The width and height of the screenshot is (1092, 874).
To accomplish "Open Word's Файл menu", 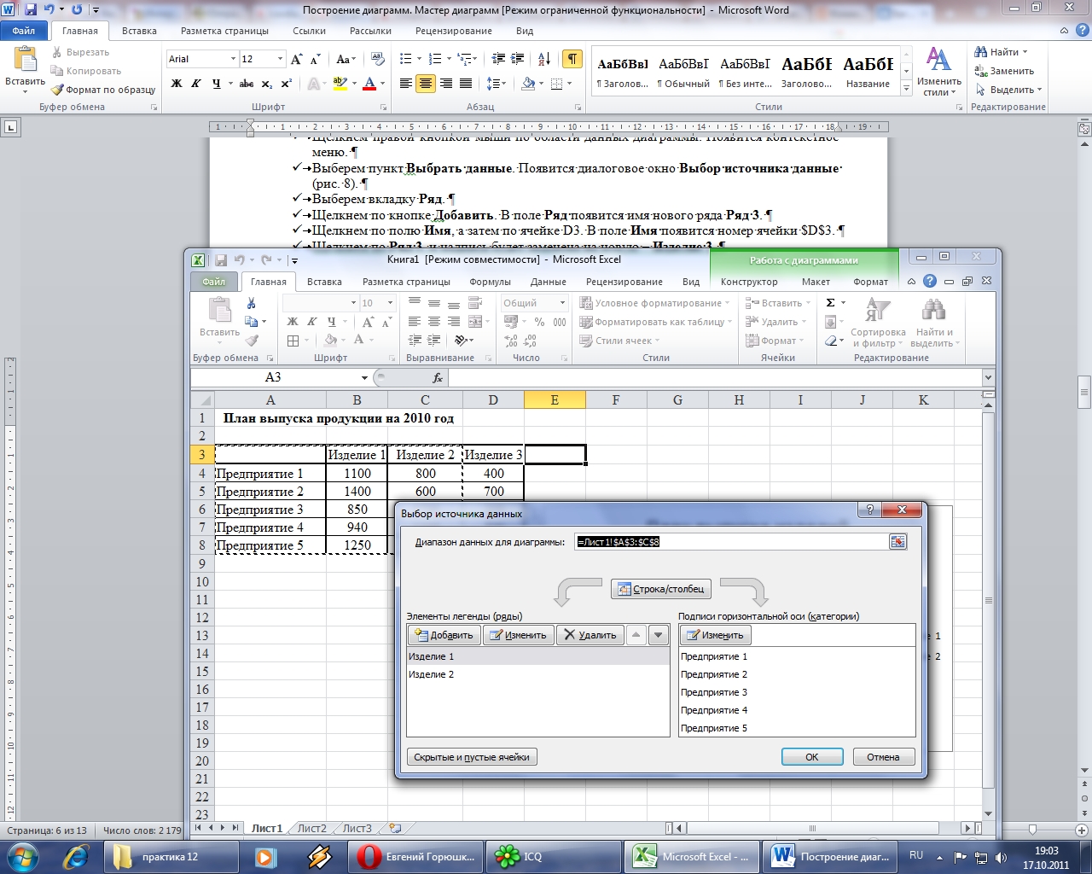I will [24, 31].
